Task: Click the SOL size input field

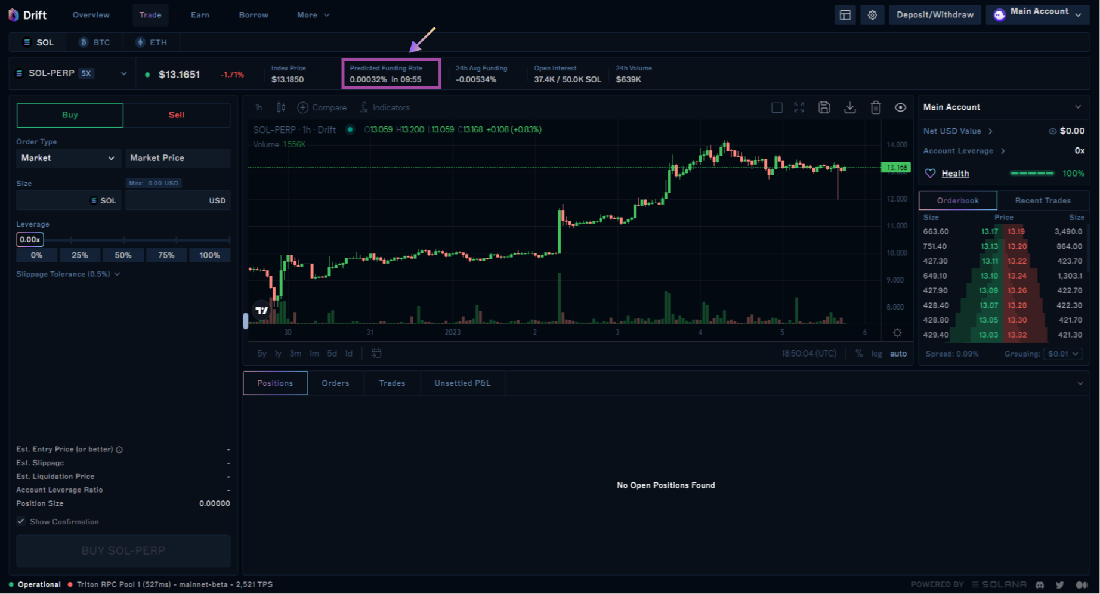Action: tap(54, 200)
